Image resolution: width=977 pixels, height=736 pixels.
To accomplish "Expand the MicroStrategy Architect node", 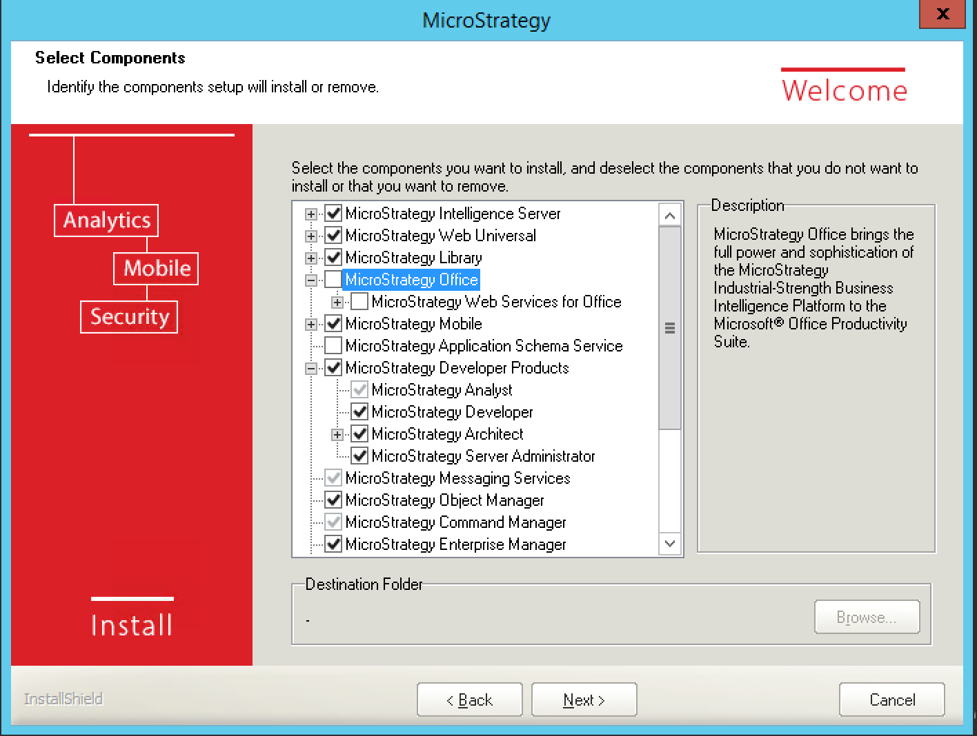I will pos(337,435).
